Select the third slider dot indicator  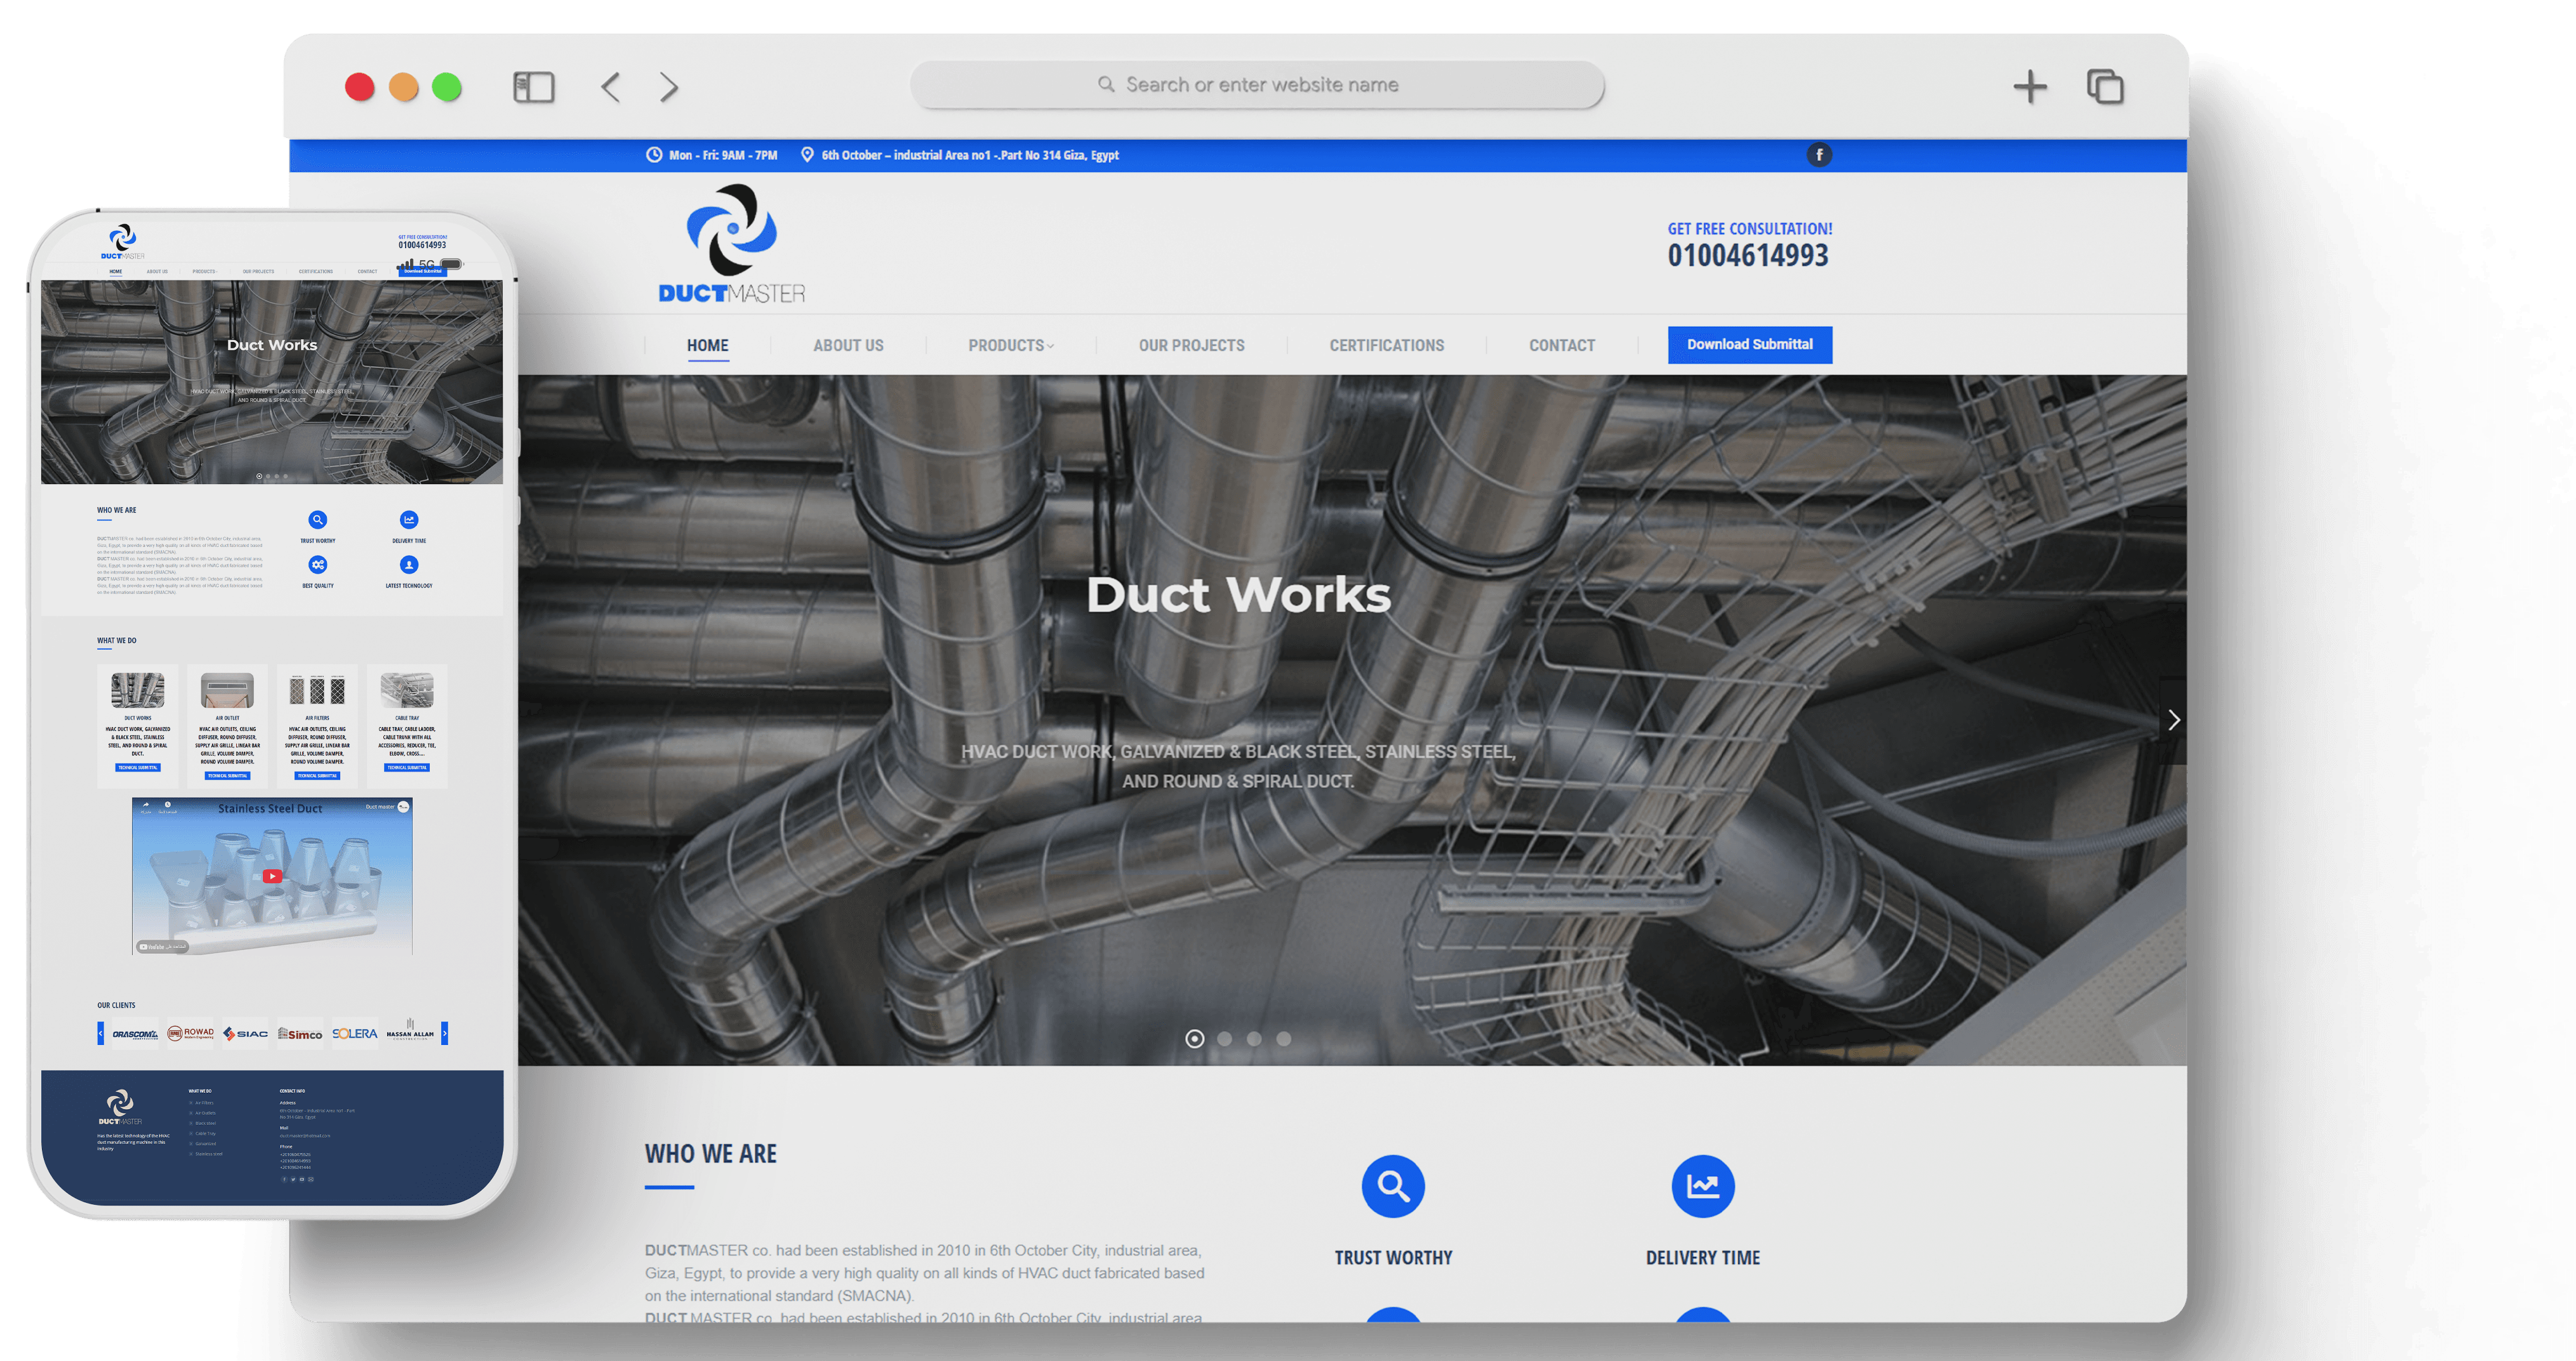pos(1254,1039)
